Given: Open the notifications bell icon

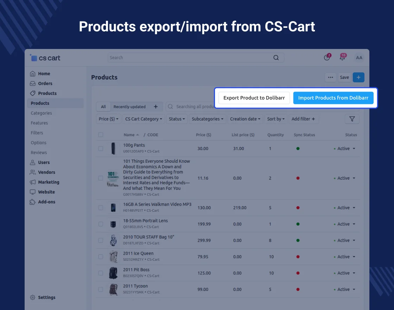Looking at the screenshot, I should click(342, 58).
